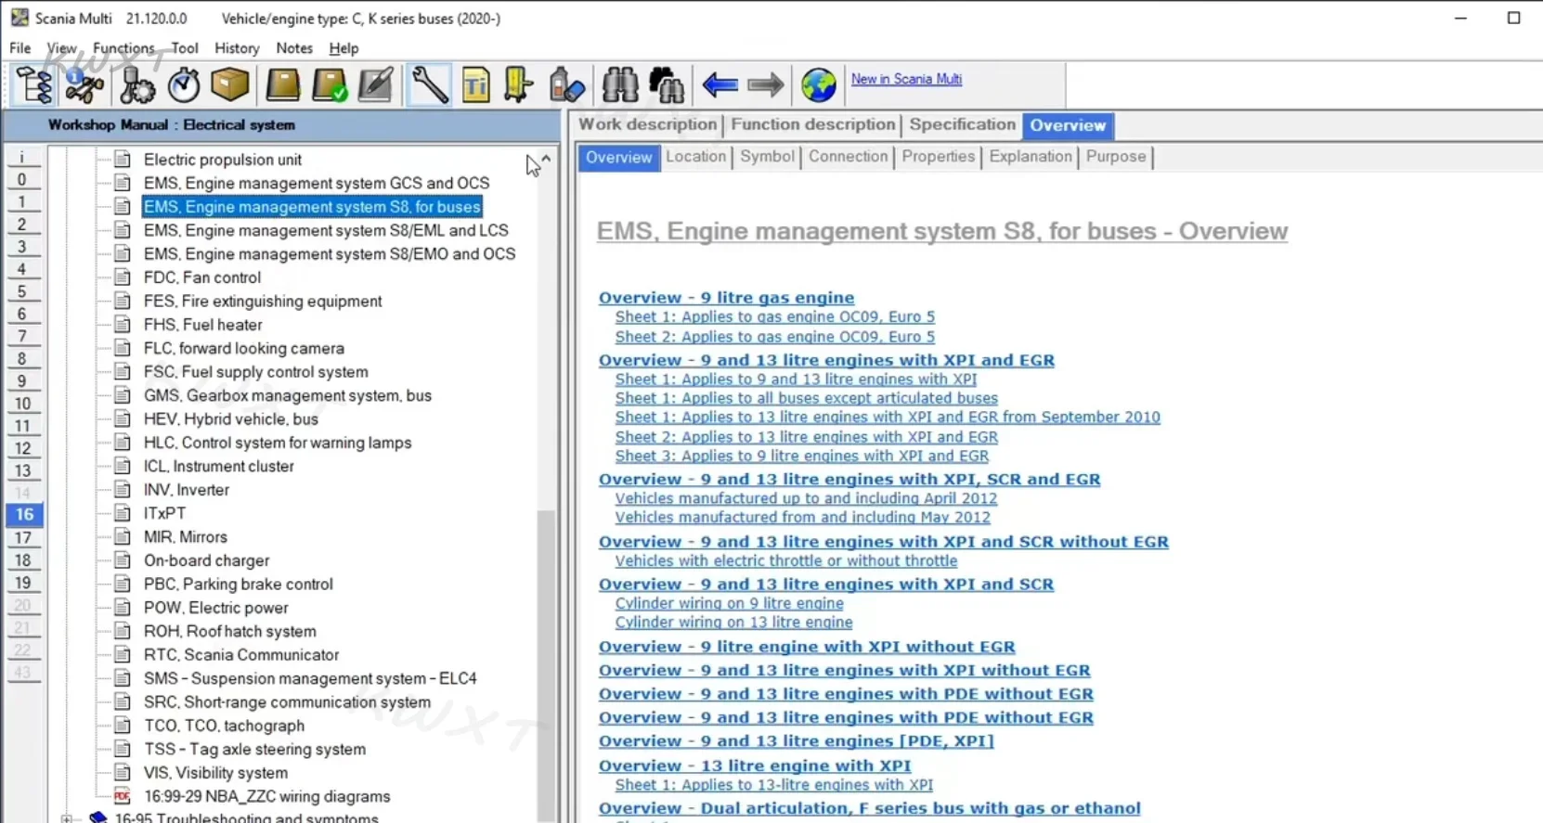Image resolution: width=1543 pixels, height=823 pixels.
Task: Open Electric propulsion unit tree item
Action: pos(222,160)
